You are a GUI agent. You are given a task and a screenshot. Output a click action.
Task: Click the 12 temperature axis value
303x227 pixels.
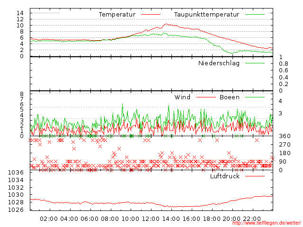click(20, 19)
